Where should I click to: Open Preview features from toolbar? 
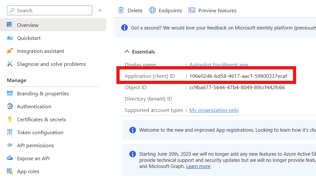pos(213,11)
